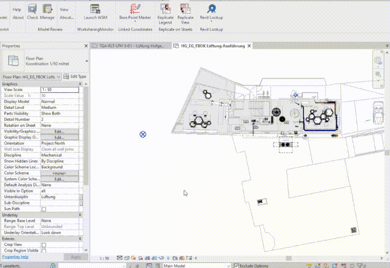
Task: Launch WSM Worksharing Monitor
Action: coord(95,11)
